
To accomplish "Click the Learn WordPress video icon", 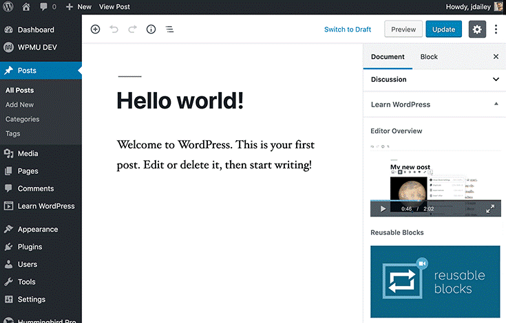I will [x=9, y=206].
